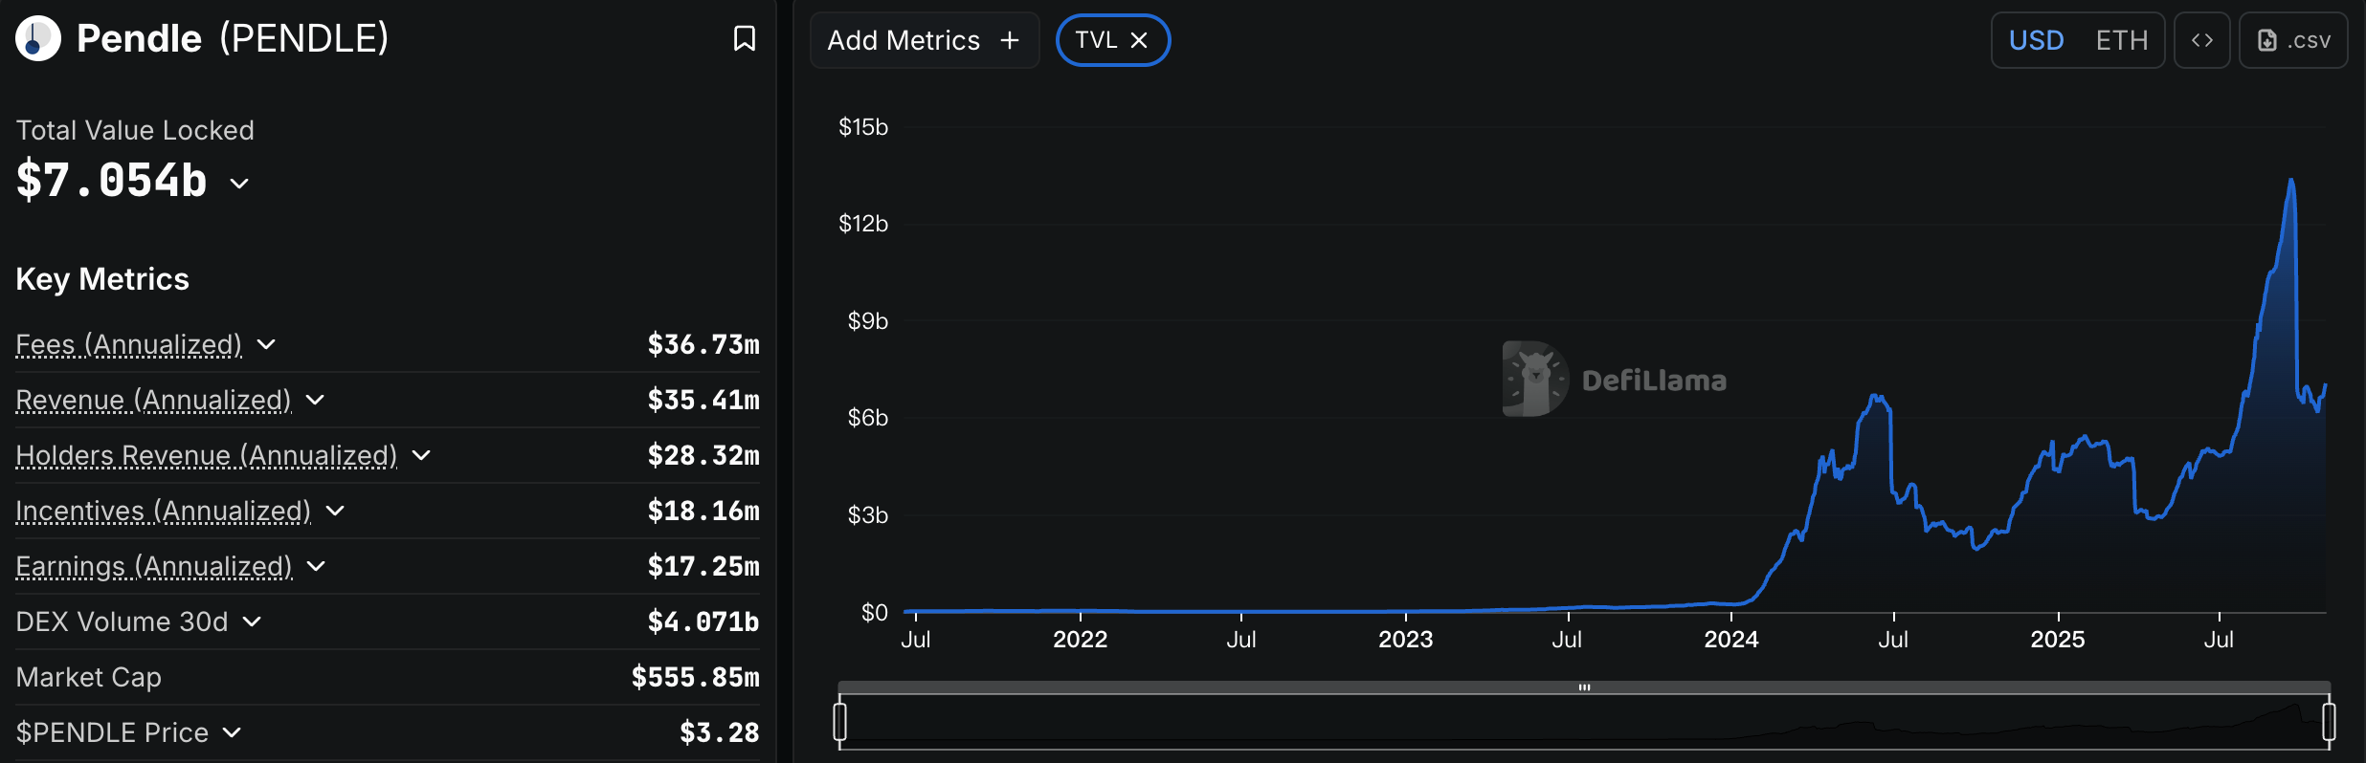Open the Fees (Annualized) dropdown
The image size is (2366, 763).
(266, 344)
